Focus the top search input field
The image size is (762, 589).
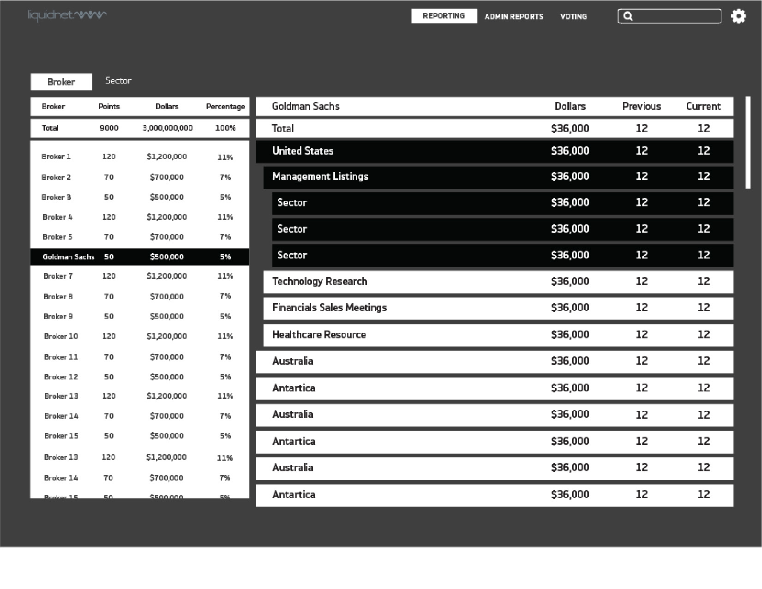click(669, 16)
